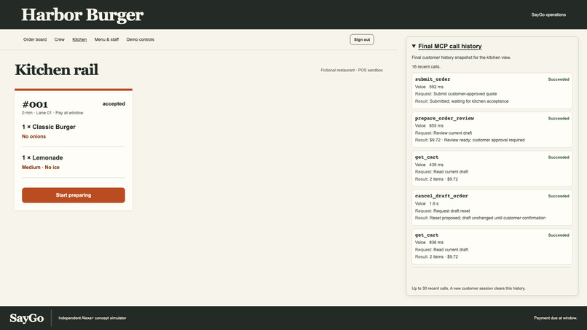Click the first get_cart entry, 439 ms
Viewport: 587px width, 330px height.
[492, 168]
